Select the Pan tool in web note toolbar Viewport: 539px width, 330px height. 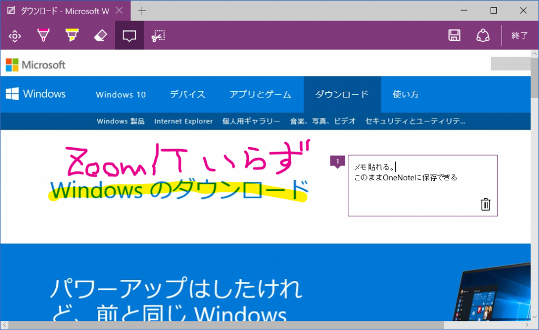15,36
